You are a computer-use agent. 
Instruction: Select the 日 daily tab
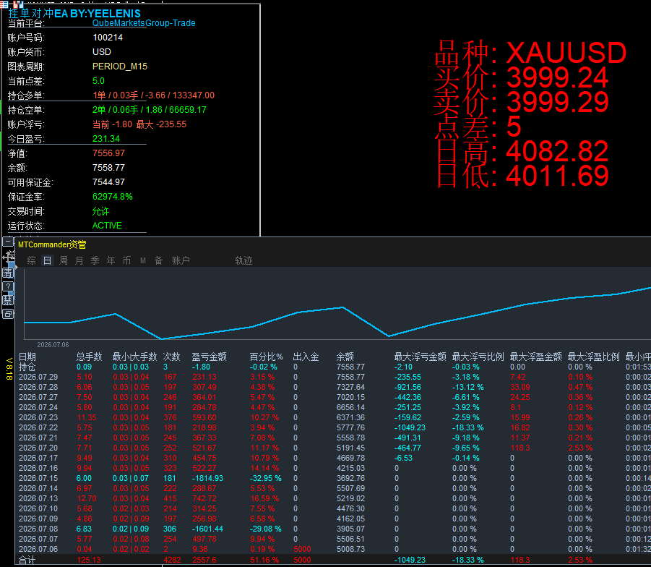[x=48, y=260]
